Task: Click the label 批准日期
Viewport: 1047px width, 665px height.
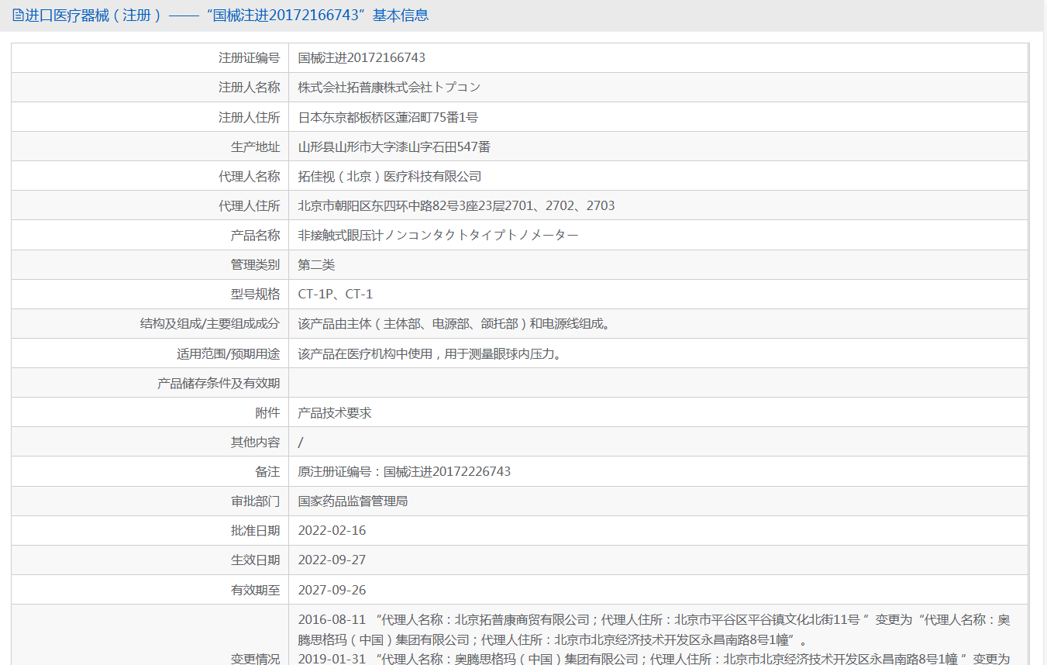Action: click(255, 530)
